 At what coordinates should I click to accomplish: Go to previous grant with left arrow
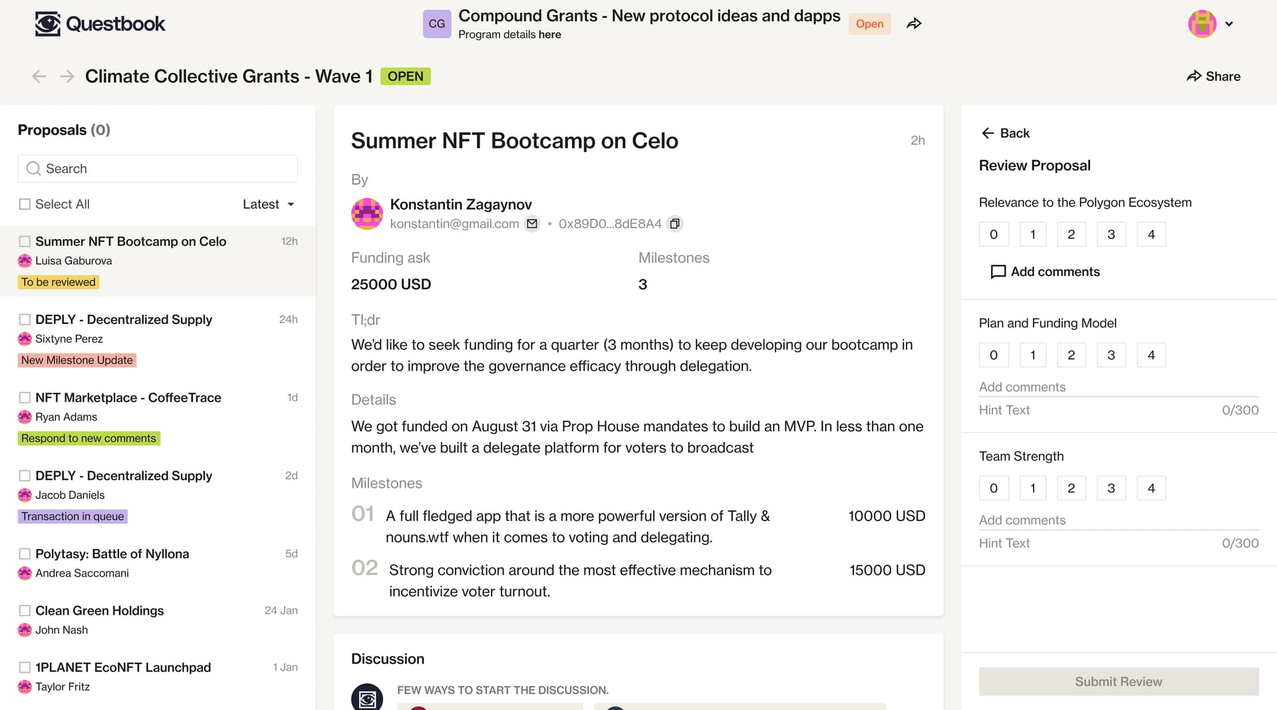(x=39, y=77)
